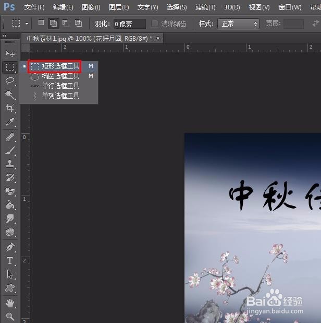Open the 视图(V) menu
This screenshot has height=323, width=321.
pos(259,8)
